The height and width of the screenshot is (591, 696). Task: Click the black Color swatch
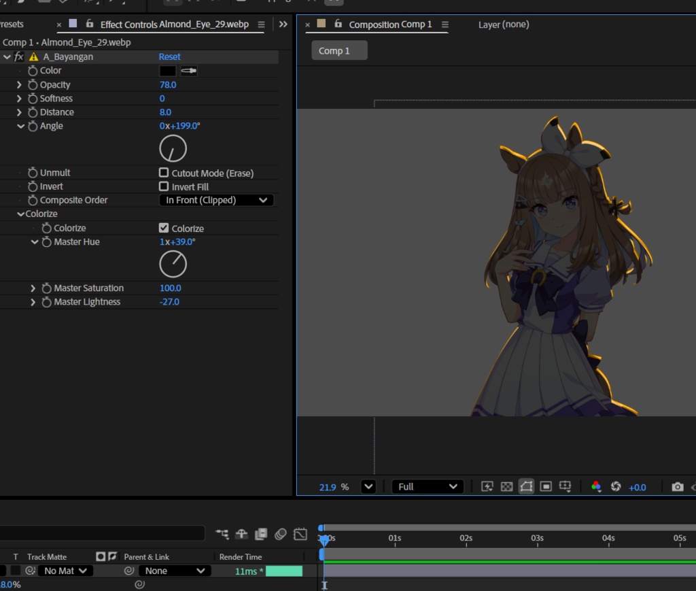tap(167, 71)
